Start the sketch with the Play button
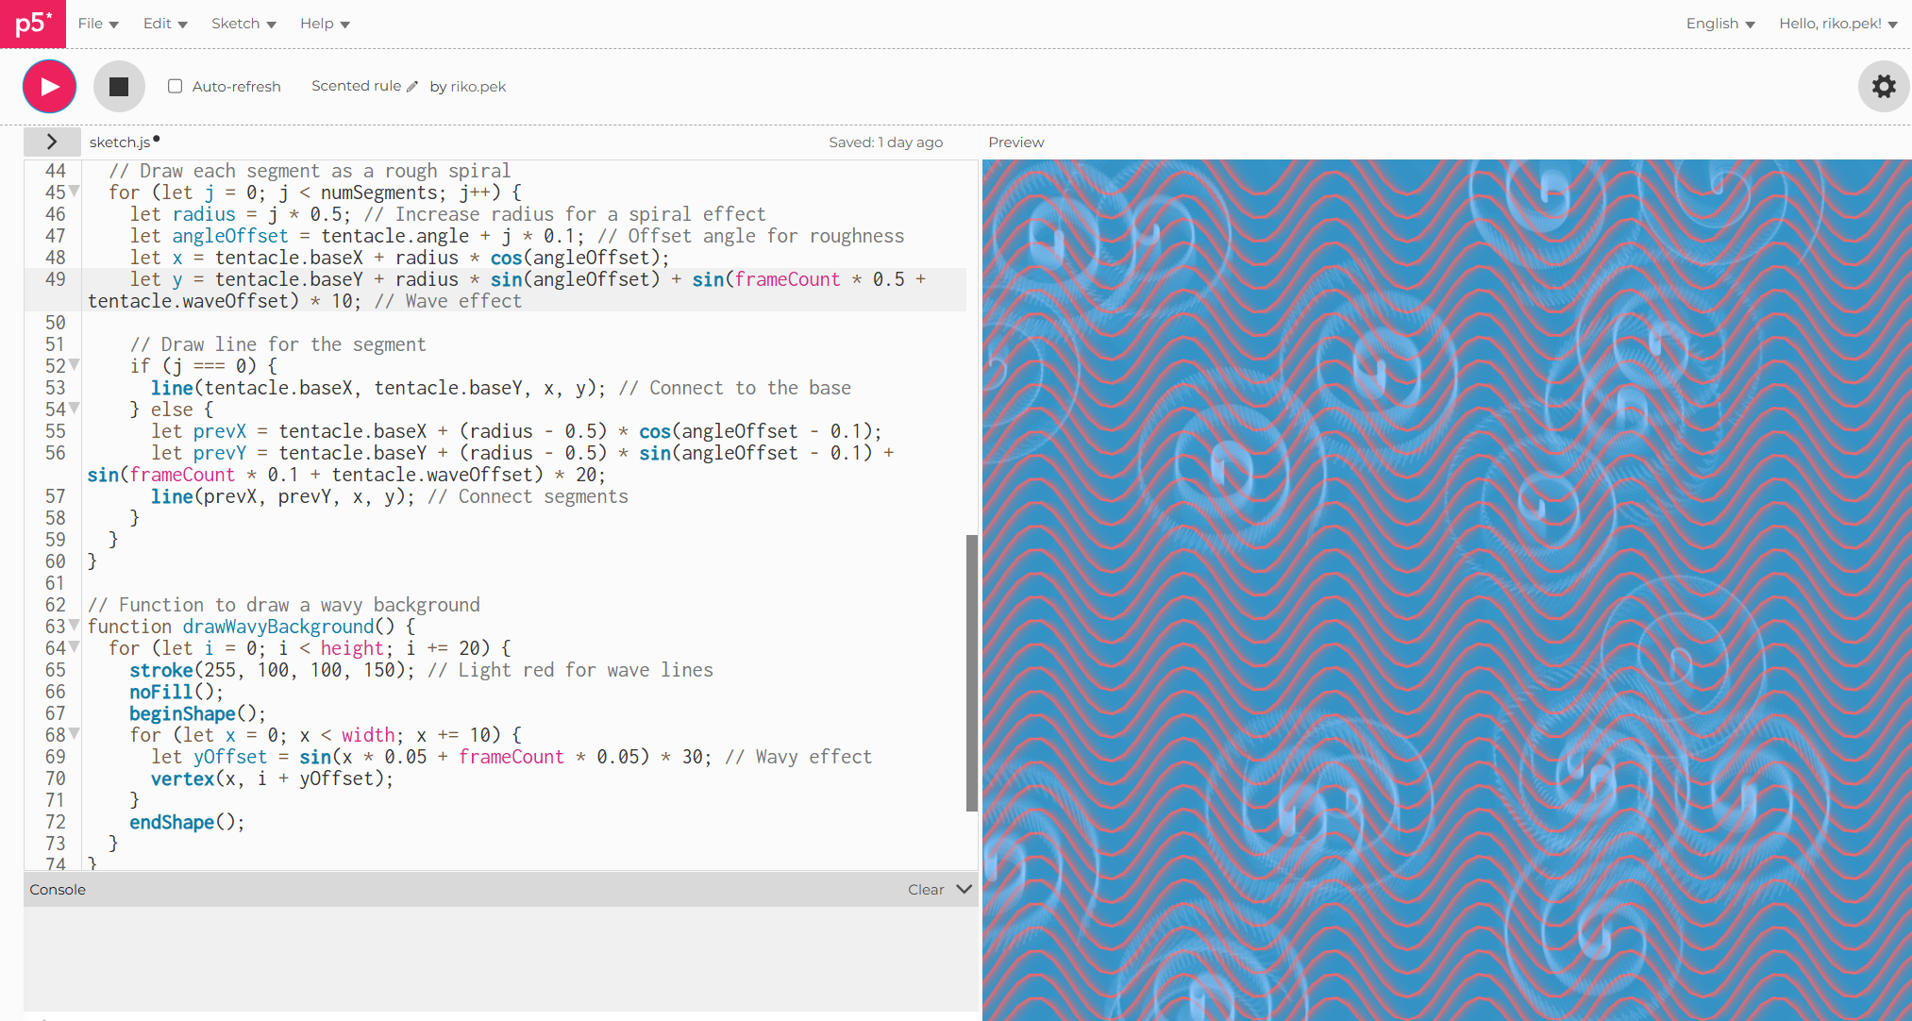The image size is (1912, 1021). click(x=49, y=86)
